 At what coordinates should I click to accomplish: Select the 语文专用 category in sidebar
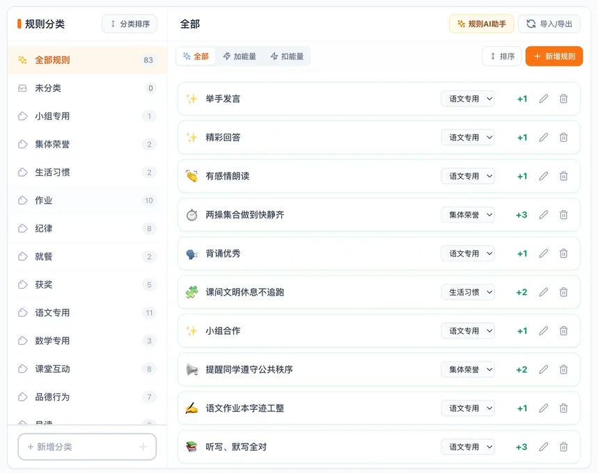[x=87, y=312]
